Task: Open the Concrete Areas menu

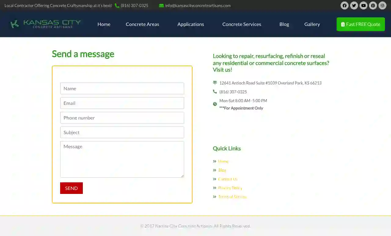Action: pos(142,24)
